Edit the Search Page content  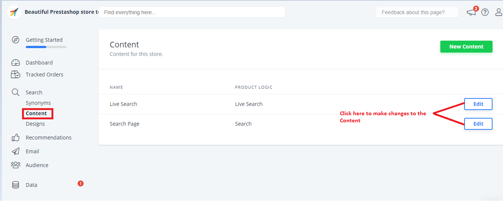[x=478, y=124]
